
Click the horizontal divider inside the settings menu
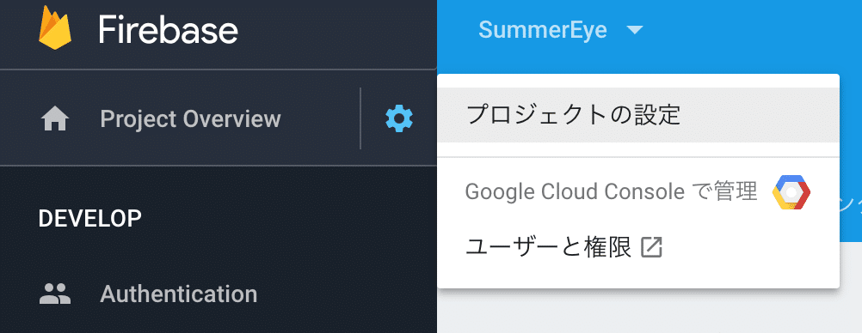(638, 157)
